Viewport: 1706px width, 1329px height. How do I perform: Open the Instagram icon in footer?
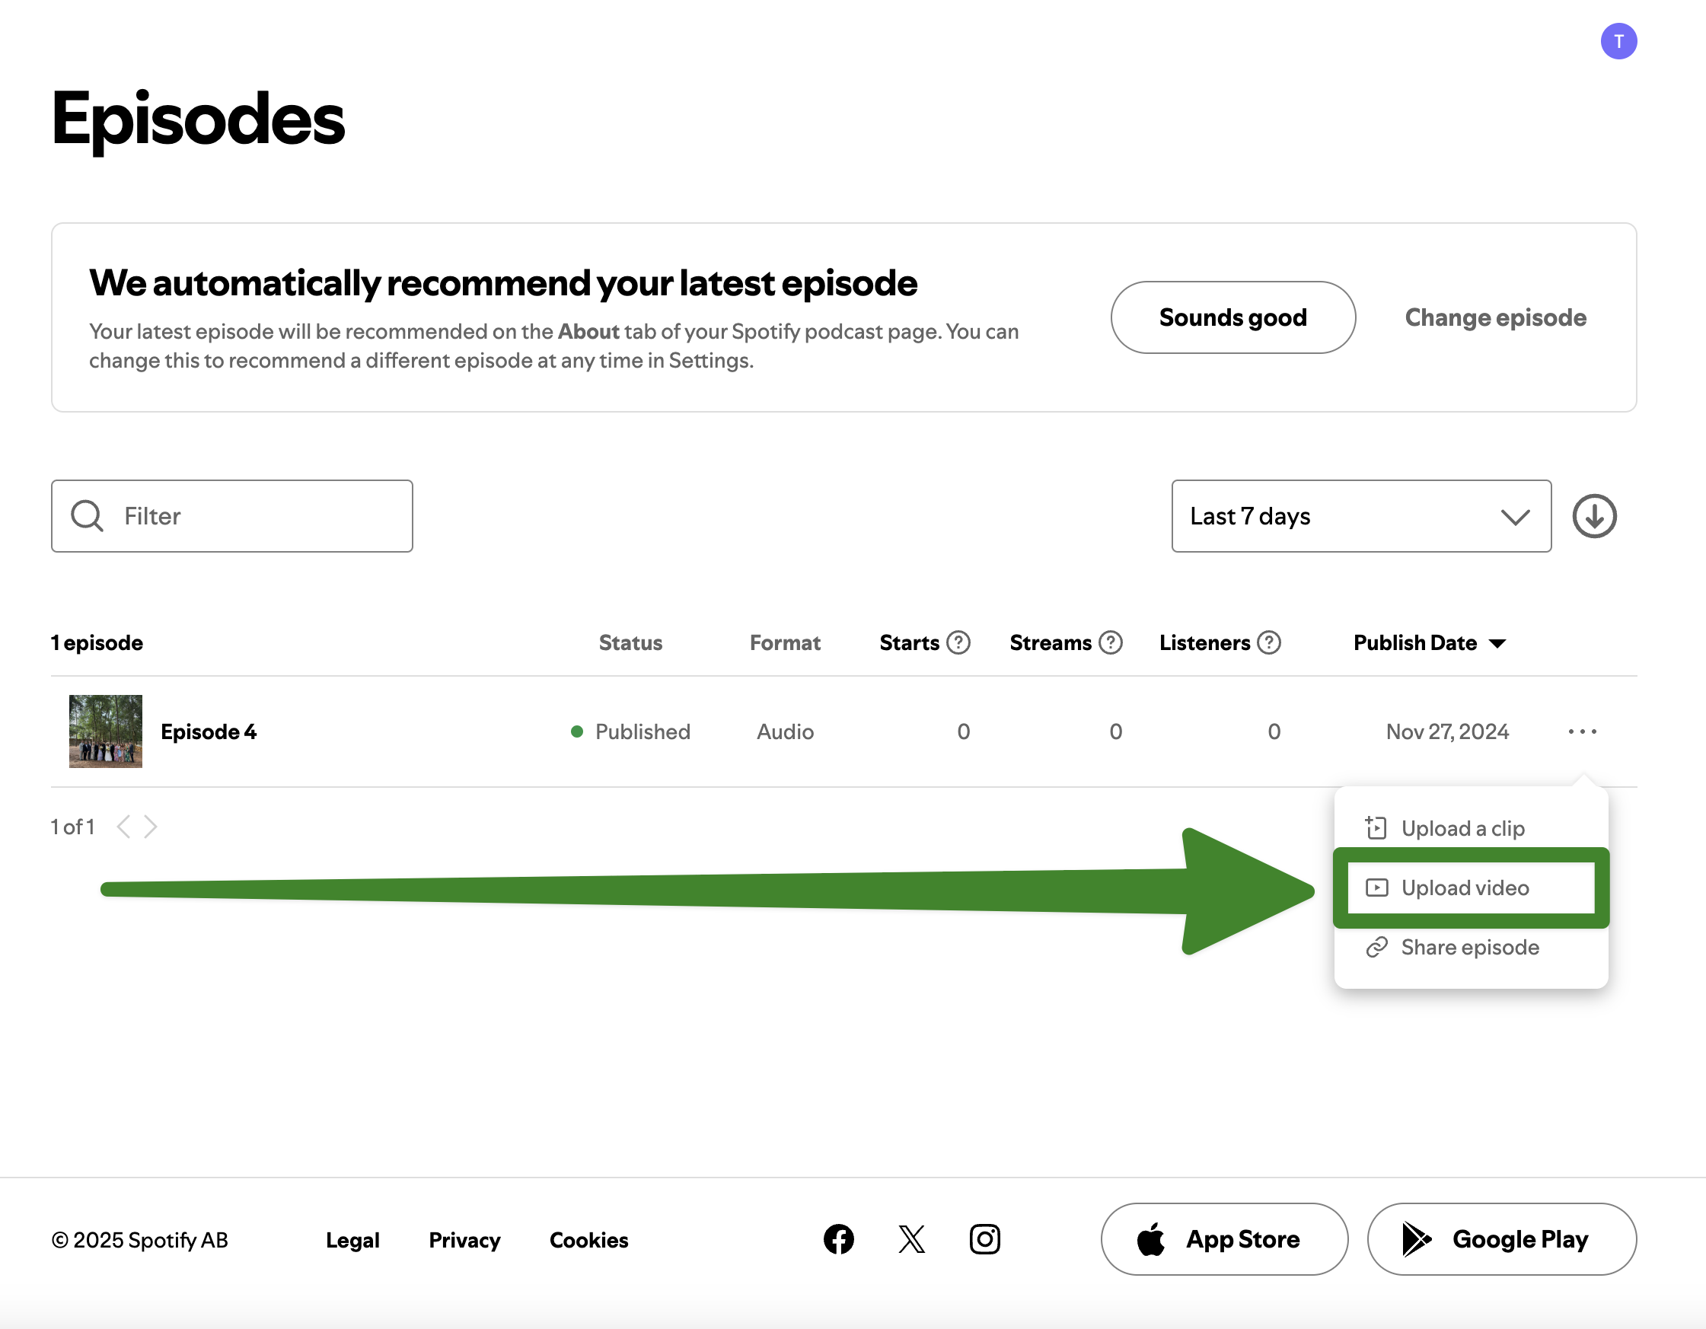pyautogui.click(x=984, y=1239)
